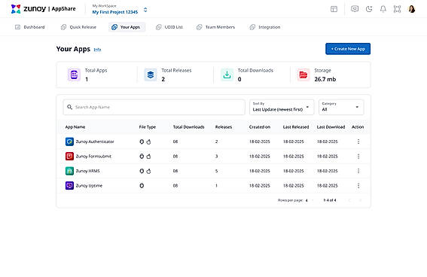Click the Zunoy AppShare logo
The image size is (427, 277).
(x=43, y=9)
